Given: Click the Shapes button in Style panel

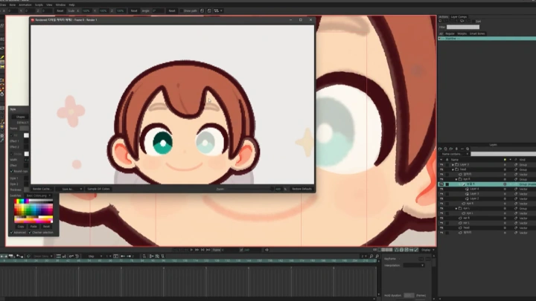Looking at the screenshot, I should [x=20, y=117].
